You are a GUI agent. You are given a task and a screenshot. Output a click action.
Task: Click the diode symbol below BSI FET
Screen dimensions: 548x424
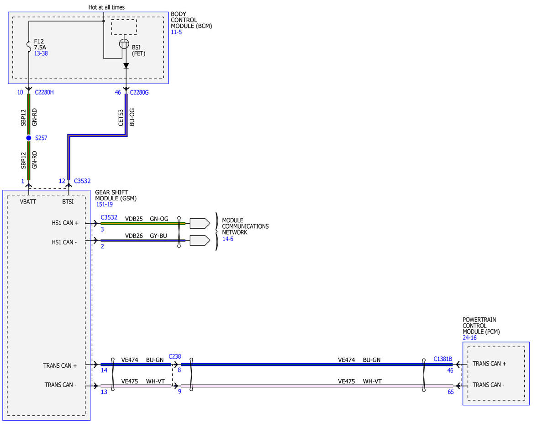point(126,66)
